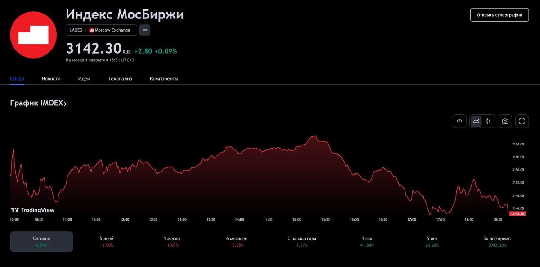This screenshot has height=267, width=540.
Task: Select the 1 год time range
Action: (367, 241)
